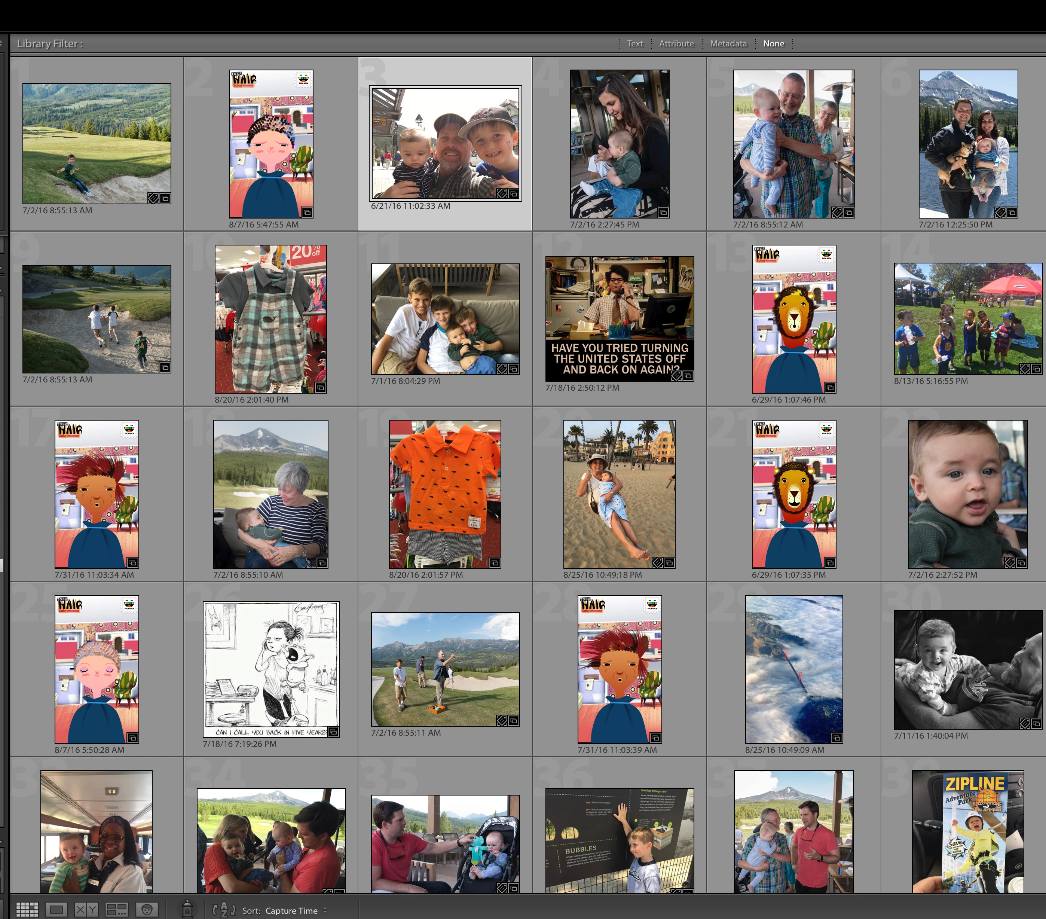
Task: Select the Attribute library filter
Action: coord(676,43)
